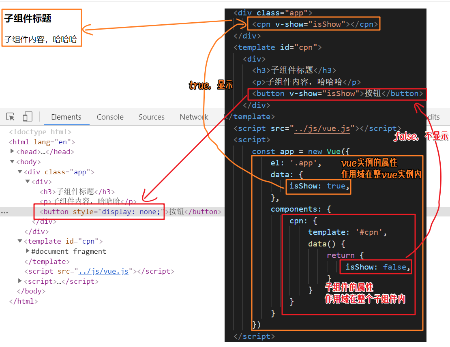450x347 pixels.
Task: Collapse the template id="cpn" node
Action: (20, 241)
